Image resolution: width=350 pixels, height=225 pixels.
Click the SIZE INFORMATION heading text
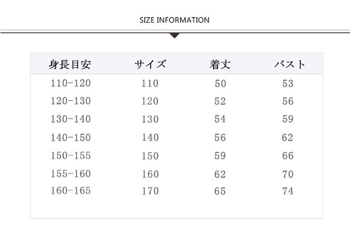pos(174,20)
